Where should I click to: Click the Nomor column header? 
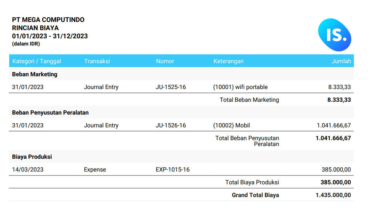(165, 61)
